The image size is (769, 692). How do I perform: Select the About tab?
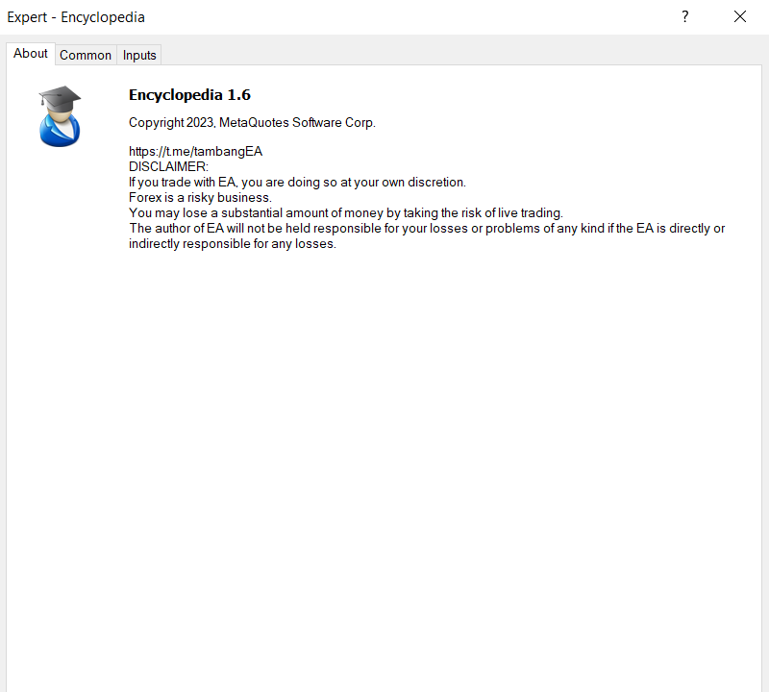[31, 54]
